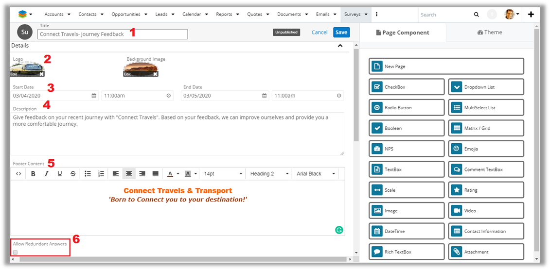Image resolution: width=550 pixels, height=270 pixels.
Task: Collapse the Details section
Action: 340,46
